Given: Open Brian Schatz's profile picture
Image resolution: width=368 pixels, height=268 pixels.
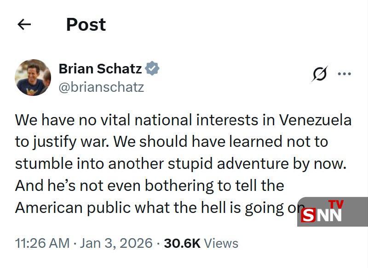Looking at the screenshot, I should (33, 77).
